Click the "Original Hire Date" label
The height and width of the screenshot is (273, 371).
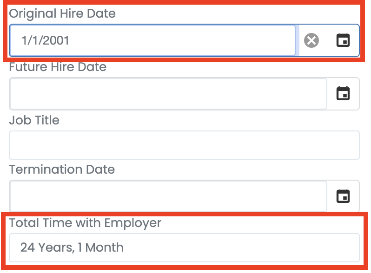click(x=62, y=13)
